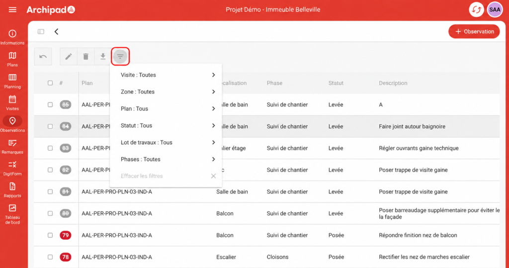Screen dimensions: 509x268
Task: Click the Statut column header
Action: (336, 83)
